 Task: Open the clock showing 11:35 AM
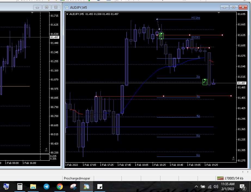[x=228, y=187]
